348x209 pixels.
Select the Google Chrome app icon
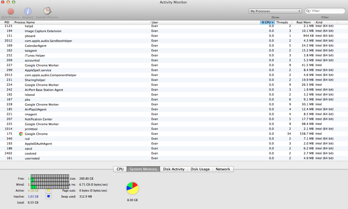[21, 134]
